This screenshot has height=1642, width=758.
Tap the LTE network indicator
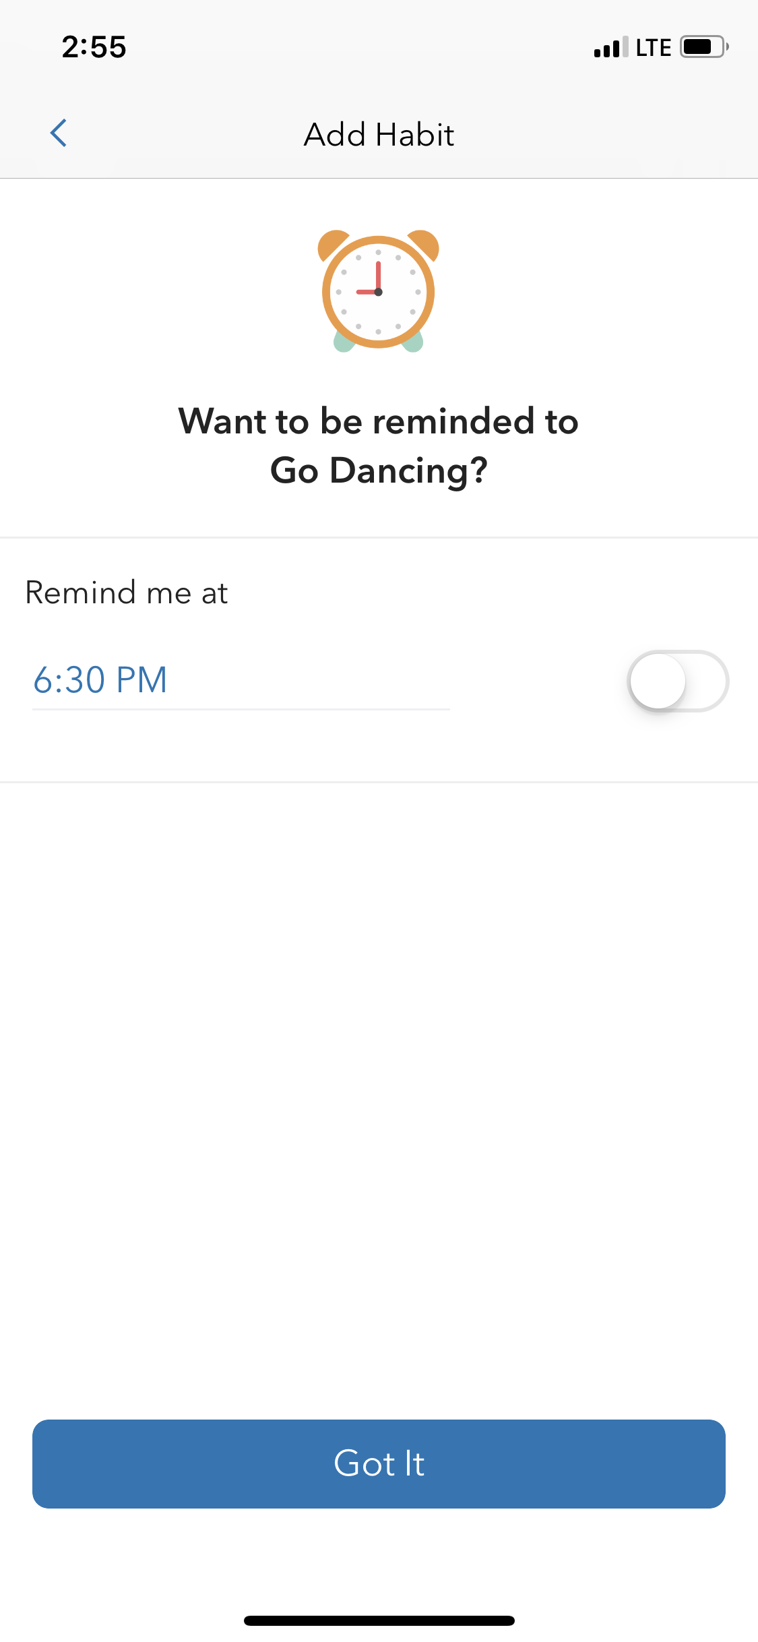[x=653, y=47]
